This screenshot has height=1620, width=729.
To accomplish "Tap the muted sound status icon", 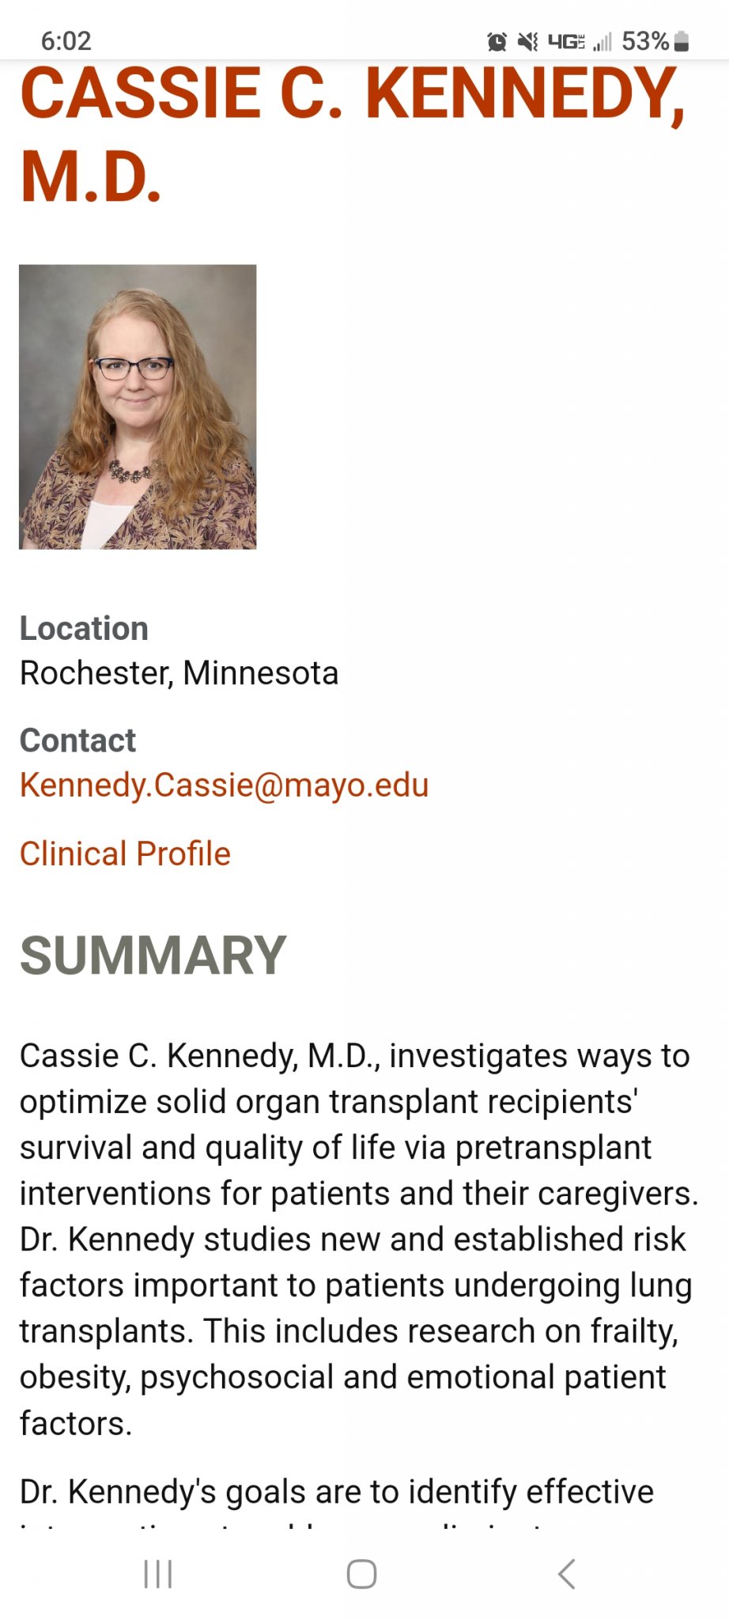I will pyautogui.click(x=527, y=41).
